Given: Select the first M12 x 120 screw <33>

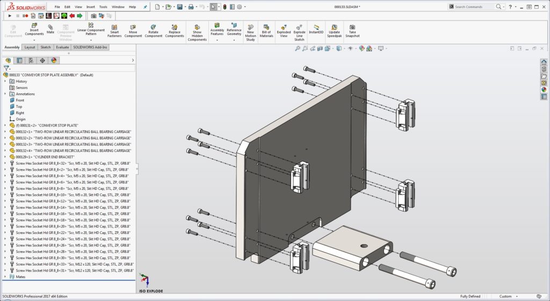Looking at the screenshot, I should tap(71, 264).
